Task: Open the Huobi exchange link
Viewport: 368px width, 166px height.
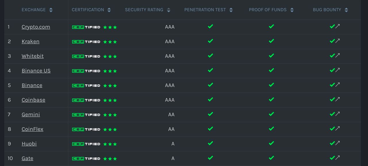Action: 29,144
